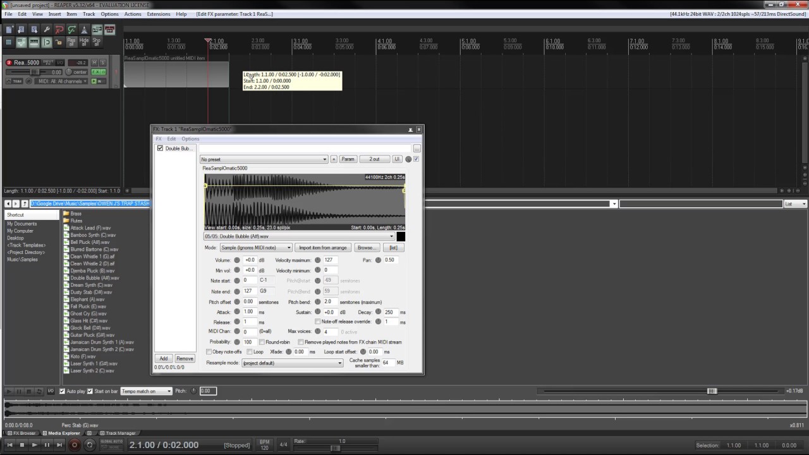Viewport: 809px width, 455px height.
Task: Go to project start transport button
Action: click(x=9, y=445)
